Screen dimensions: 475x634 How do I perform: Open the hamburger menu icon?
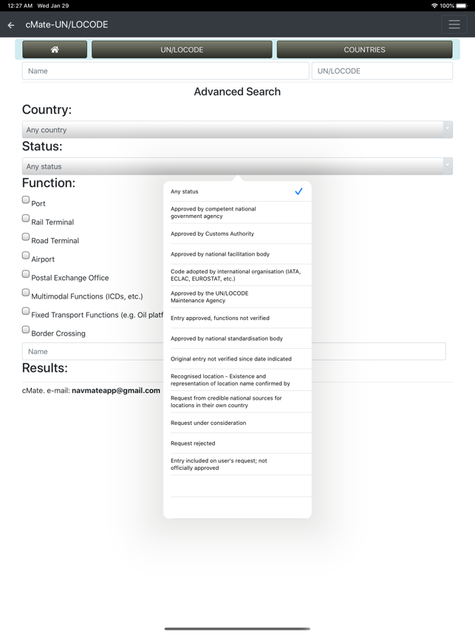454,24
